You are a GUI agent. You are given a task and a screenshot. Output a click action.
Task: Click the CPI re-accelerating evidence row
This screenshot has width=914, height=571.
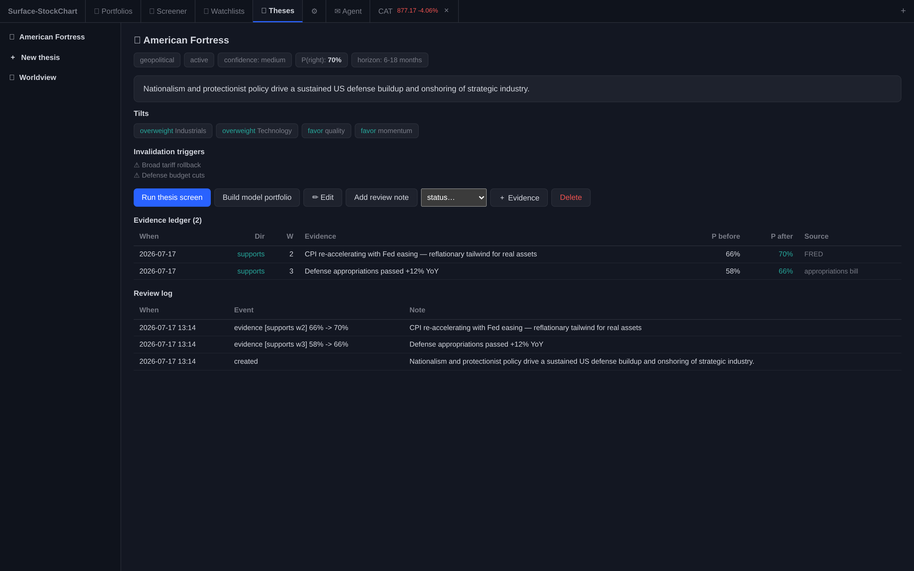click(x=518, y=254)
